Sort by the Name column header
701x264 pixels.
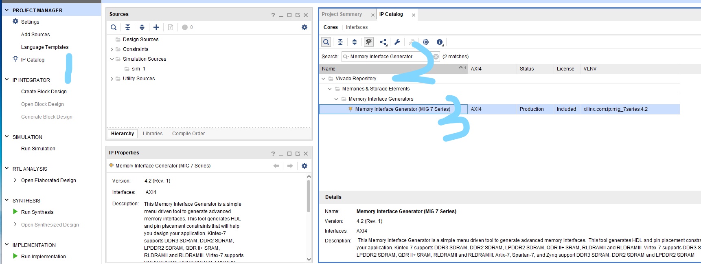tap(394, 69)
